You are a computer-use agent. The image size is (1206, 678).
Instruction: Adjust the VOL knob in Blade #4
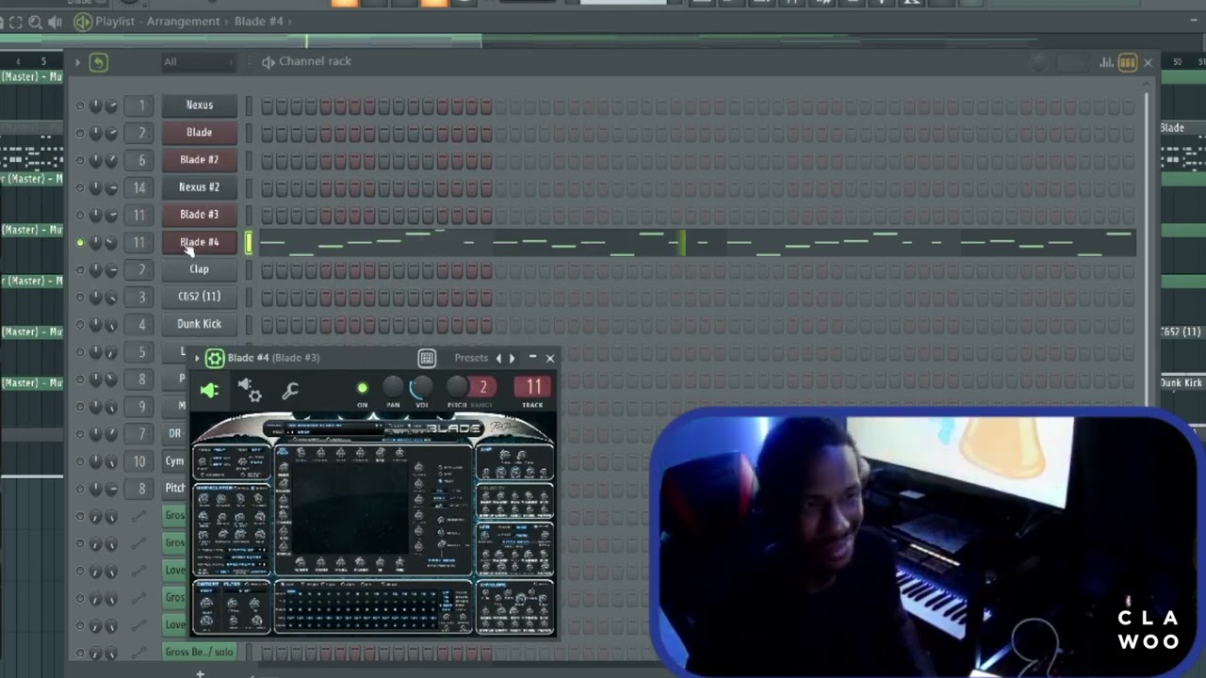point(421,387)
